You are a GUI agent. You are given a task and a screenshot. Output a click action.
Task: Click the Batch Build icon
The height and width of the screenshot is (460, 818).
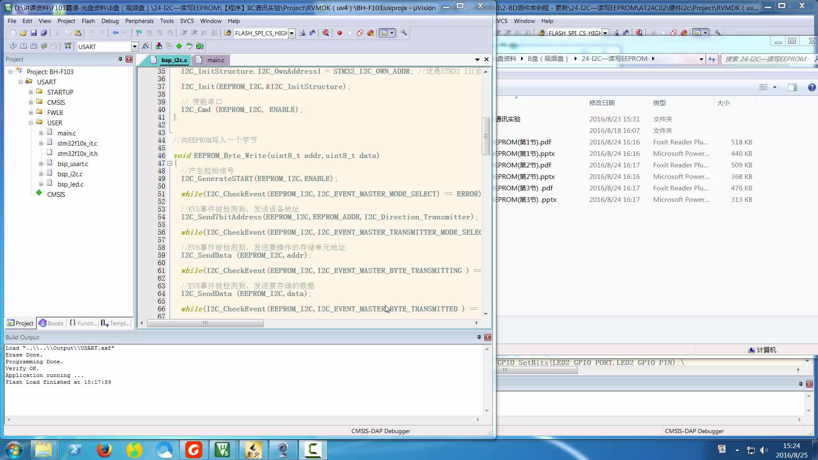pos(44,46)
